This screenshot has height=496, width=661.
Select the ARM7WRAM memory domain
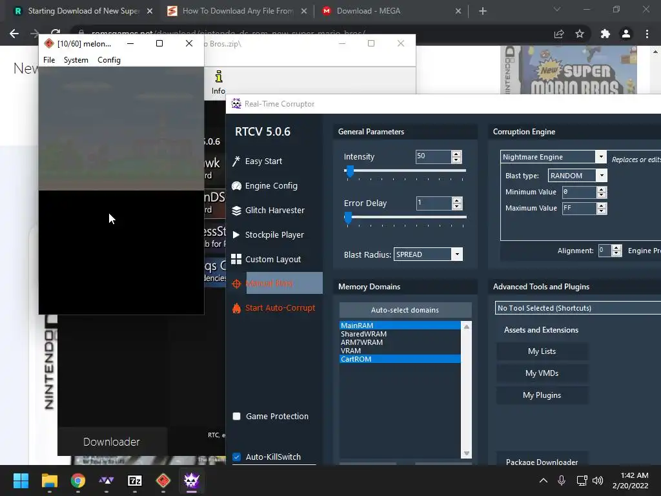pos(400,342)
